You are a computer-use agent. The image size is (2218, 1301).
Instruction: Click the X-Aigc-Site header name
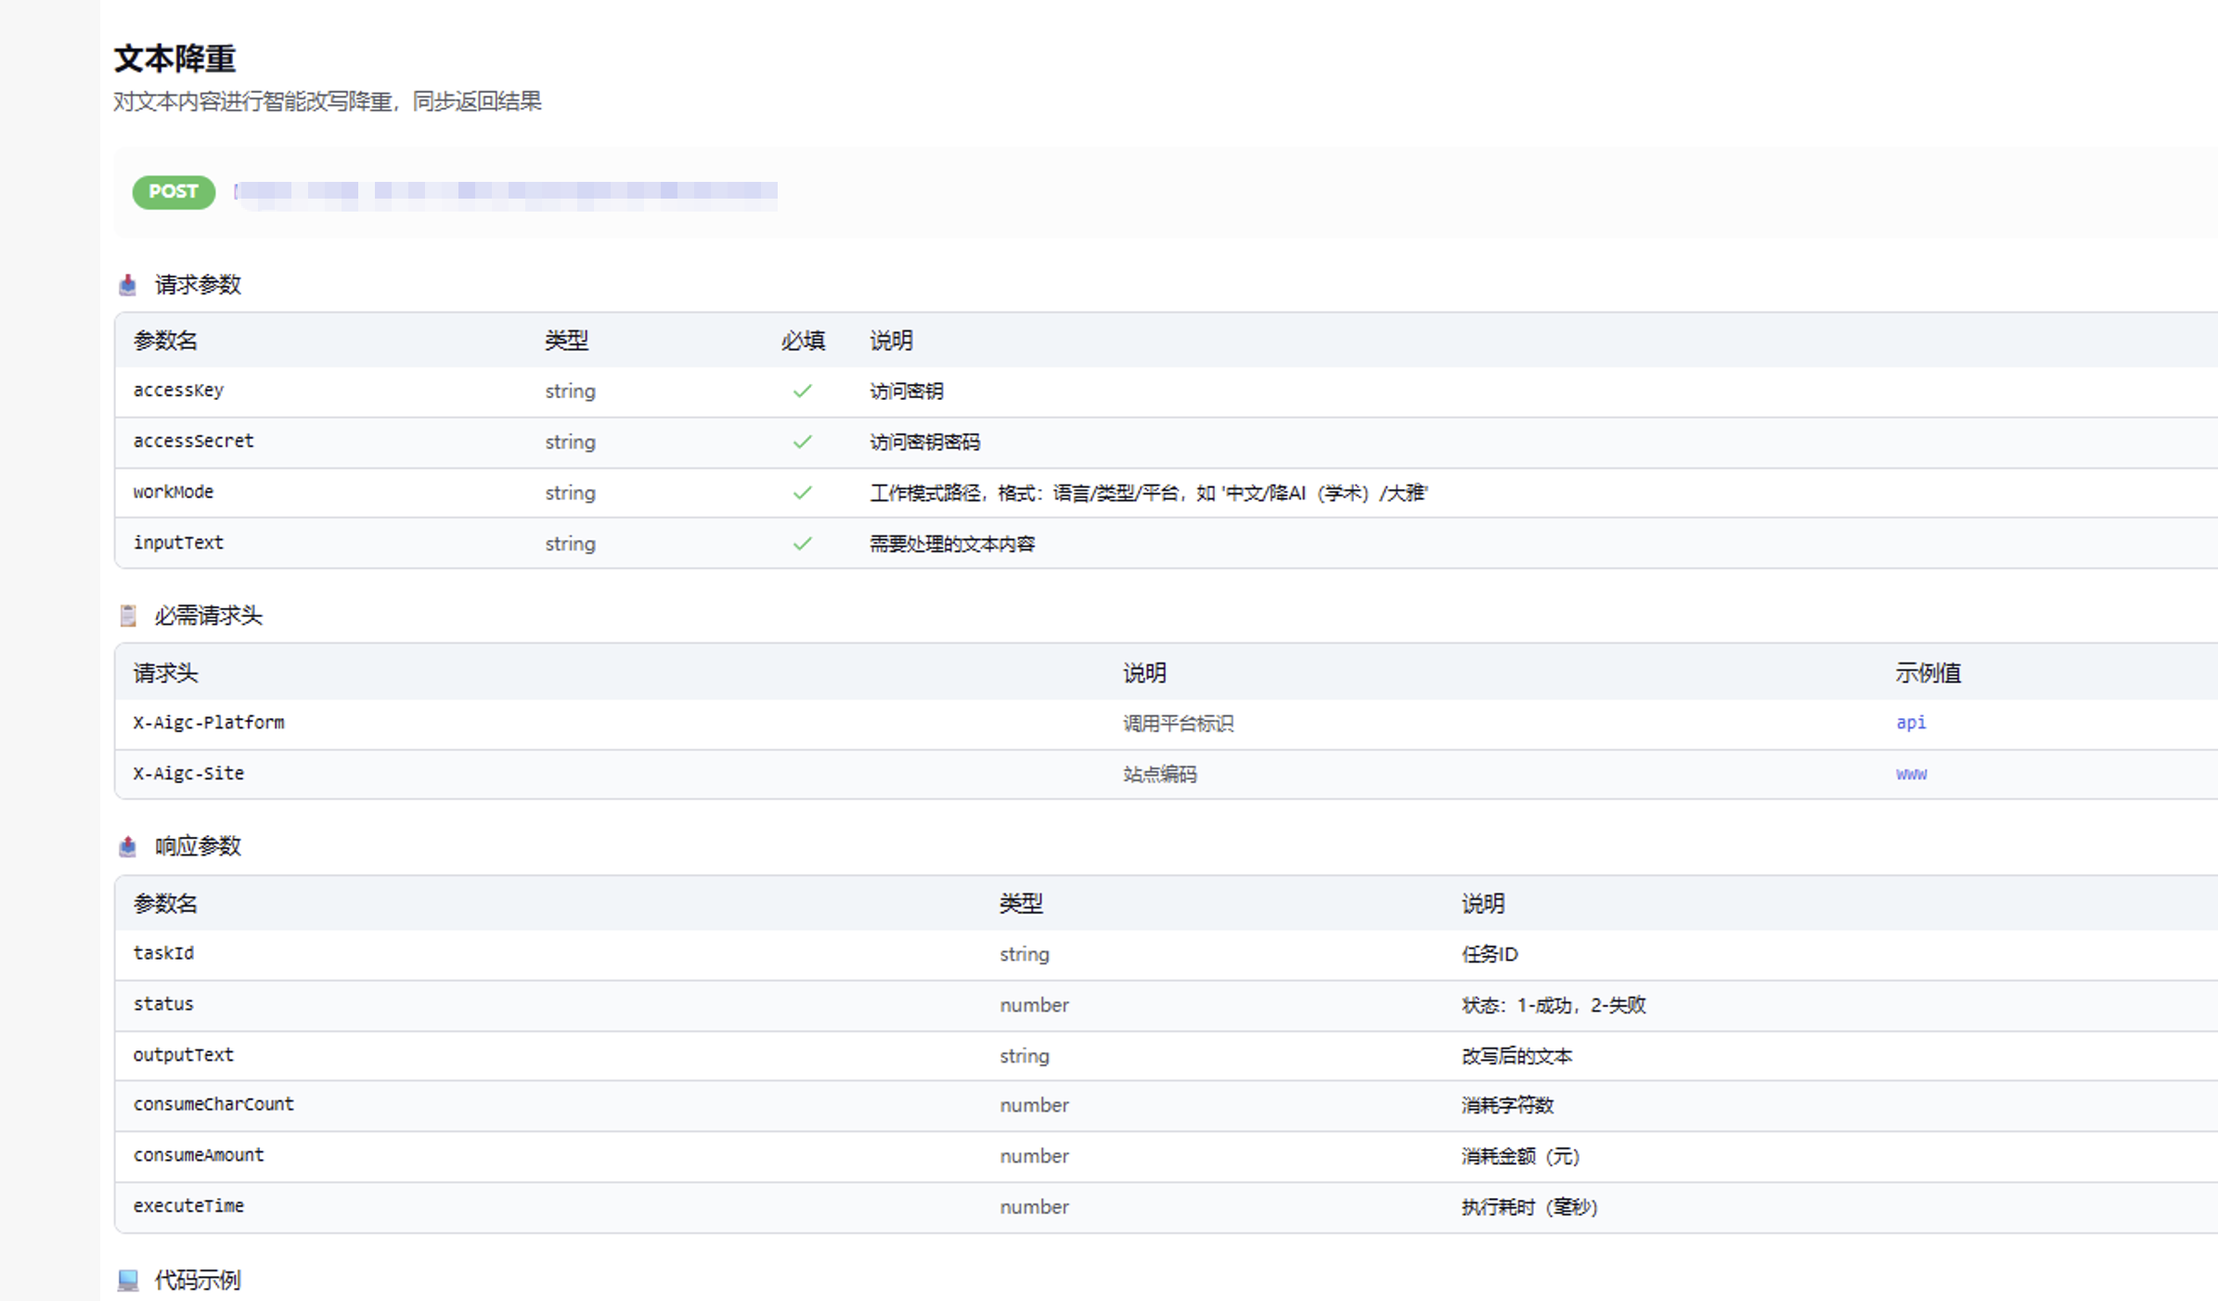point(188,774)
